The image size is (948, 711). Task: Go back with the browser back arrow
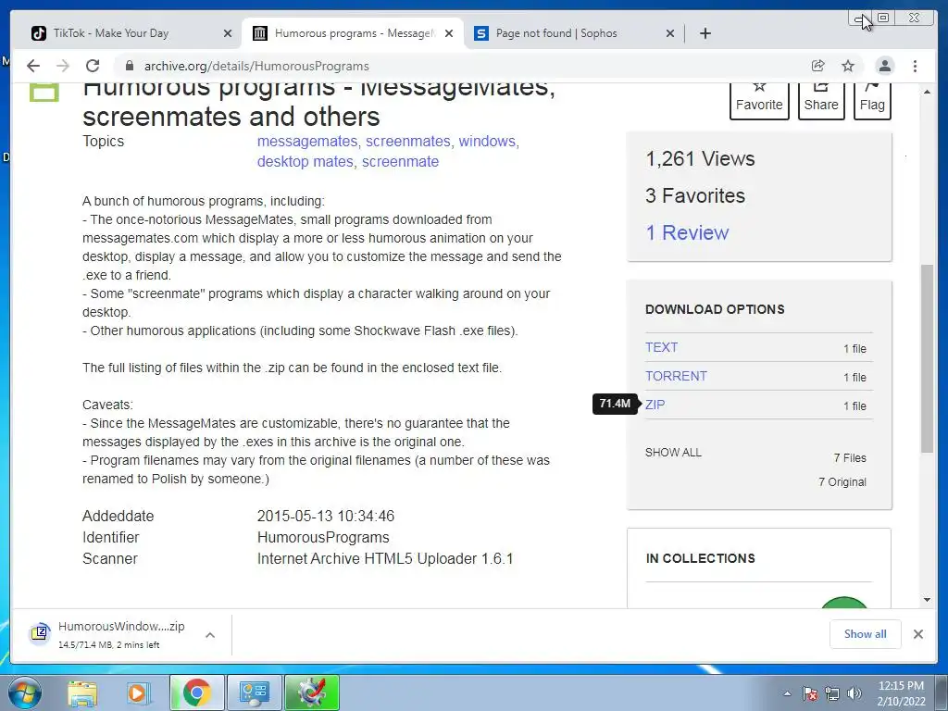33,66
